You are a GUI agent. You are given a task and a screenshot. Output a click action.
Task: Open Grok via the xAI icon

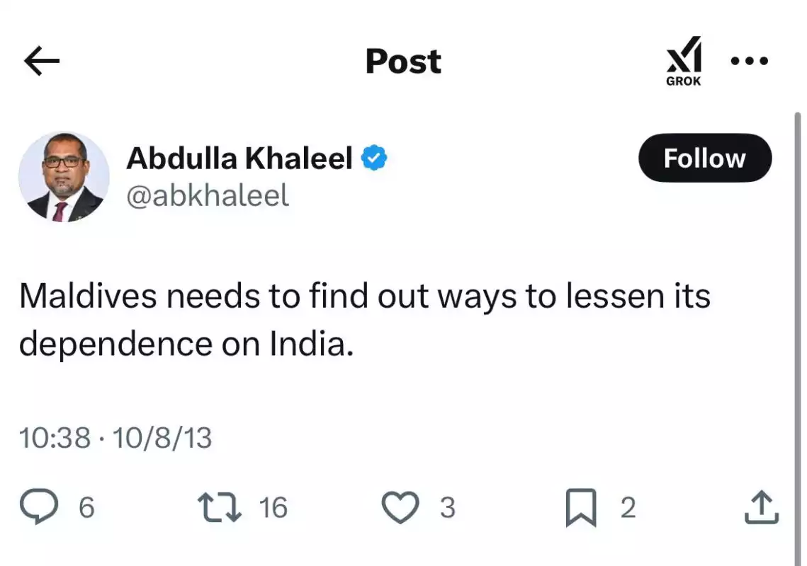[x=684, y=61]
